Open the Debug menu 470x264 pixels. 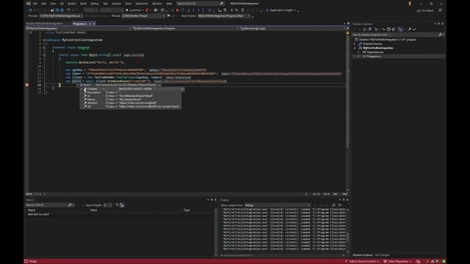(x=95, y=4)
